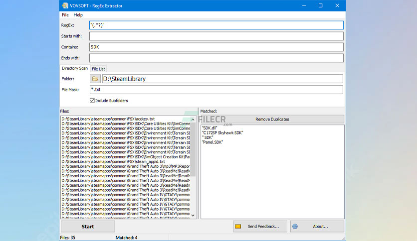The height and width of the screenshot is (241, 417).
Task: Select matched entry " SDK"
Action: tap(208, 137)
